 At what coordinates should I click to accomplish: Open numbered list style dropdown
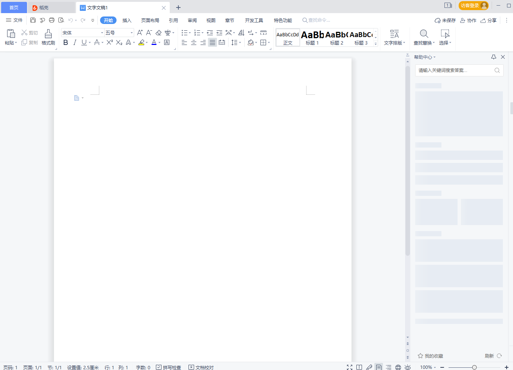[203, 33]
